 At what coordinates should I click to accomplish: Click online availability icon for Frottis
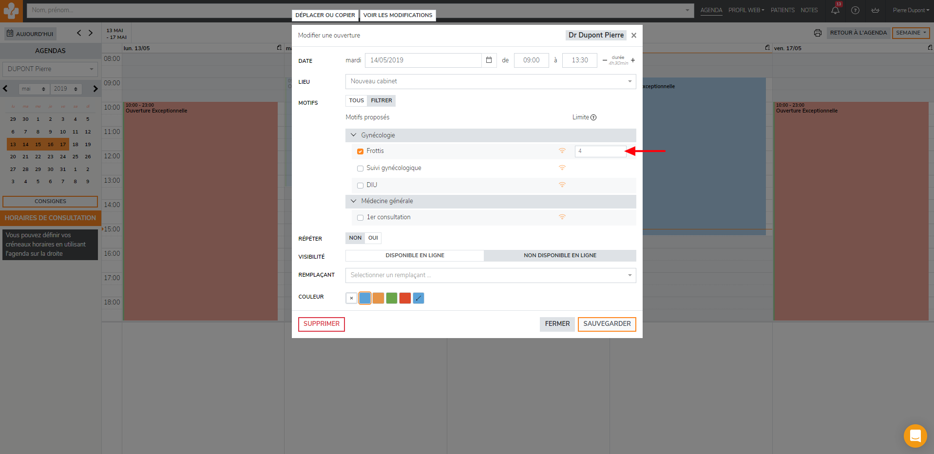562,151
